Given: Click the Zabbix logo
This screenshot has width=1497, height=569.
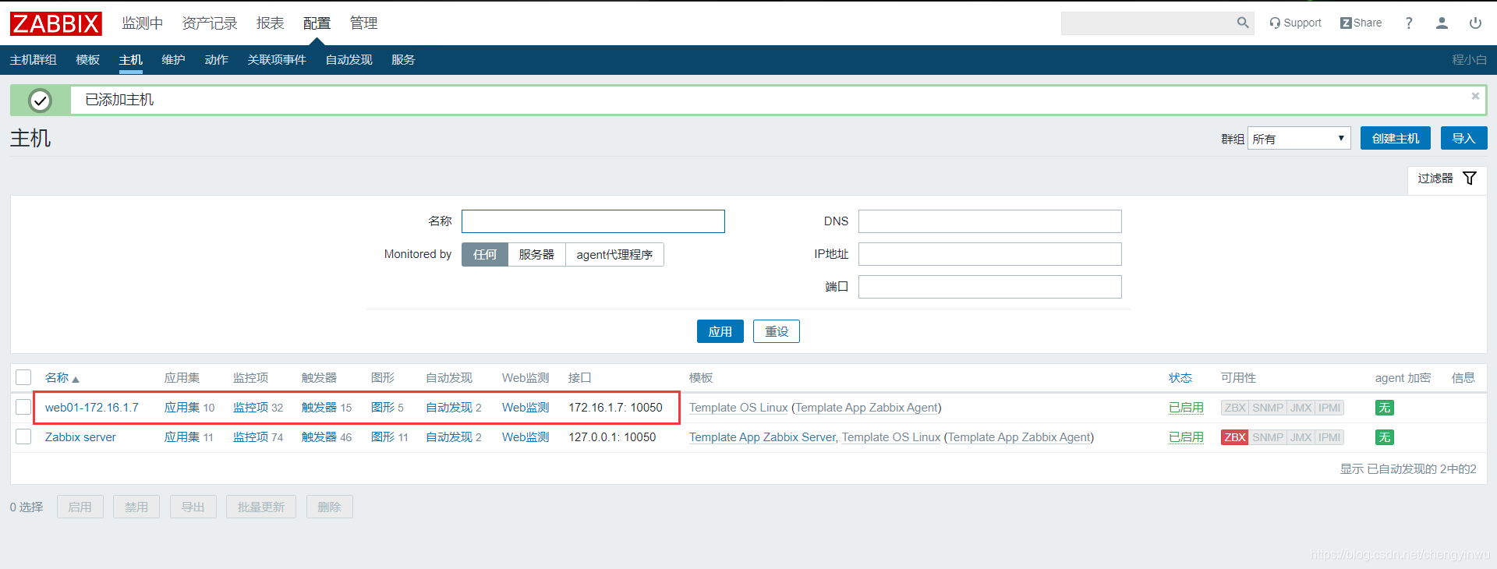Looking at the screenshot, I should [x=55, y=23].
